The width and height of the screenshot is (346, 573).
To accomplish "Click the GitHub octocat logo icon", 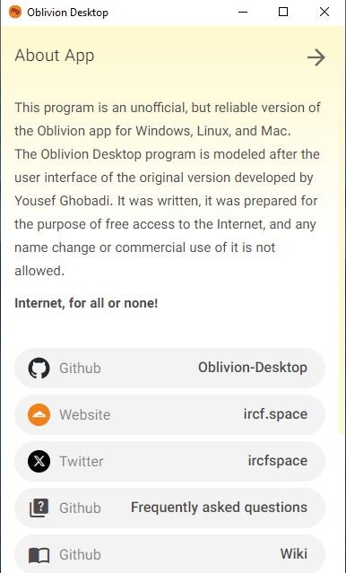I will click(39, 368).
